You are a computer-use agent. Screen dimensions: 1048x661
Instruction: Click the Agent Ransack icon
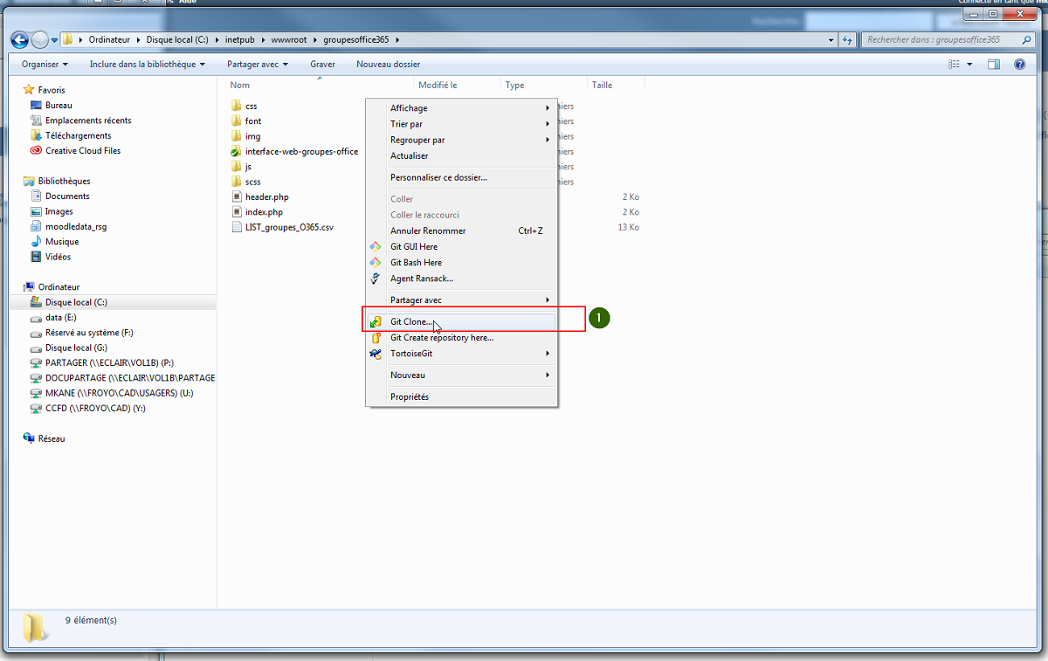point(376,279)
